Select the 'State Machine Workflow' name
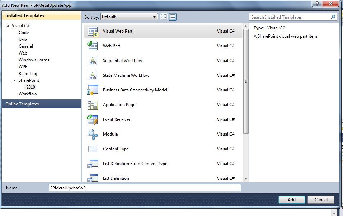 126,75
